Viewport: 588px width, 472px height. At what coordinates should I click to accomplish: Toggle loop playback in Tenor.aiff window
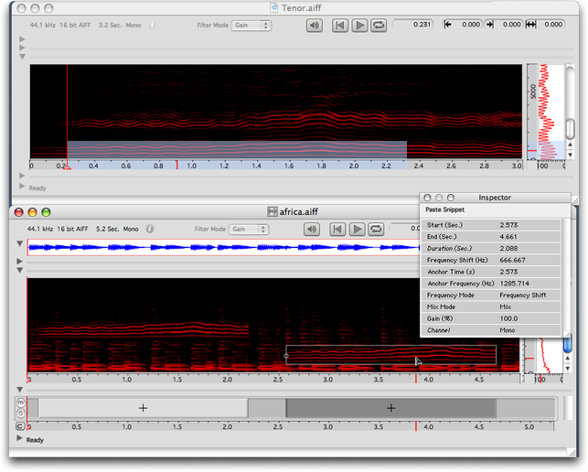(x=378, y=26)
